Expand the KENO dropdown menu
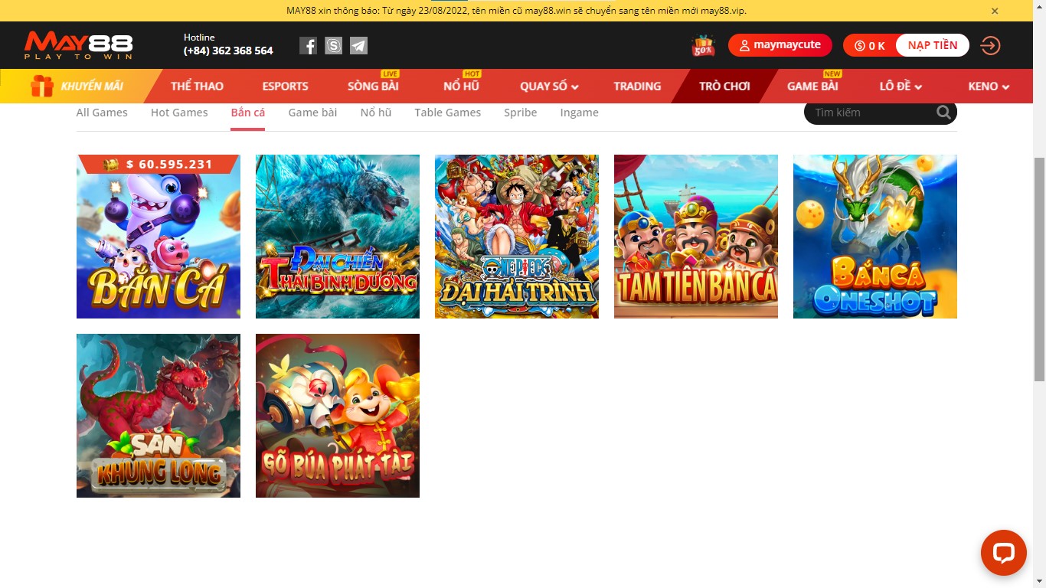 coord(989,87)
